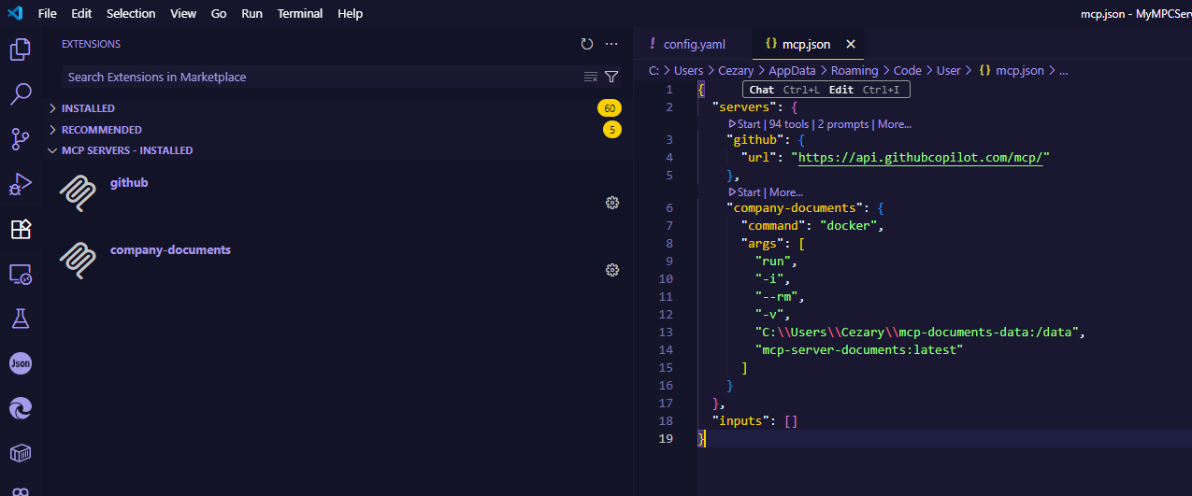Clear extensions search results icon

(591, 77)
